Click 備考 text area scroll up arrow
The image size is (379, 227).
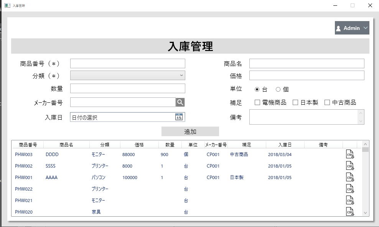(x=361, y=113)
